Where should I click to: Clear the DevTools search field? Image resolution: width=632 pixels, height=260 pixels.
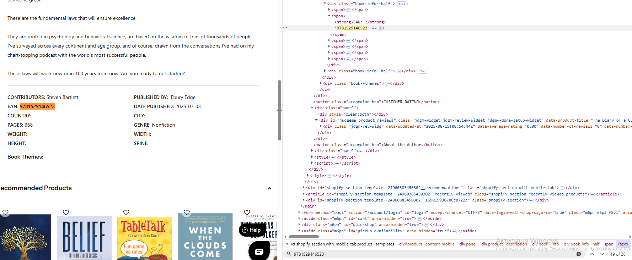click(579, 254)
